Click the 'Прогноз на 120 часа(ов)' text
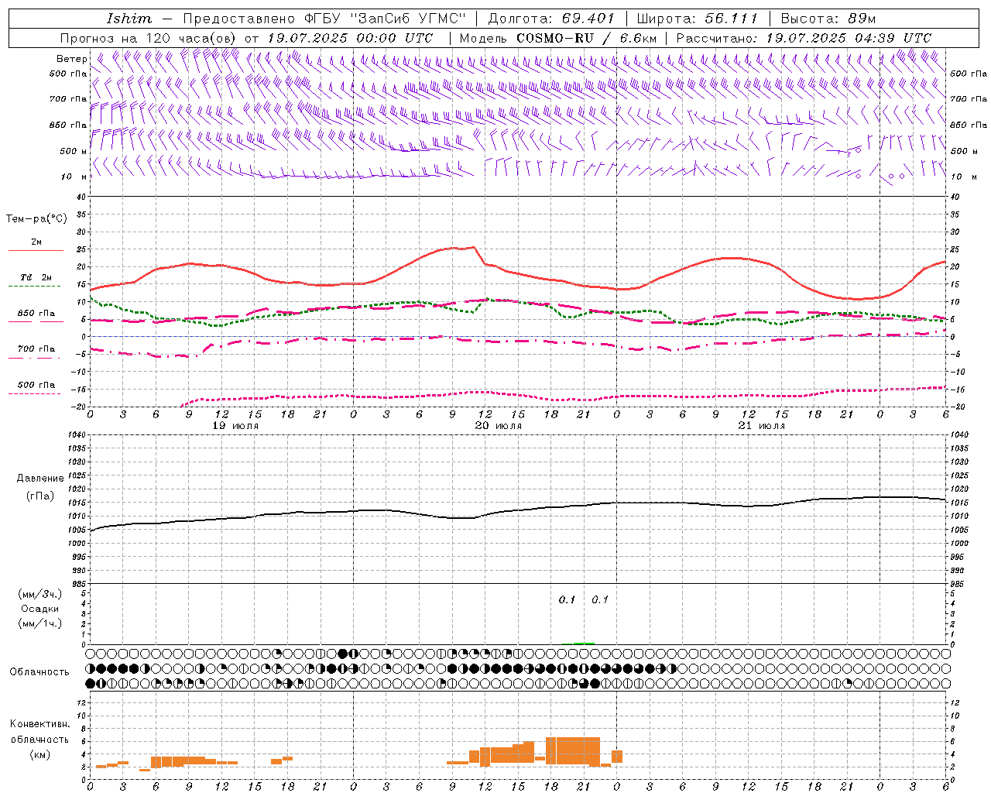The height and width of the screenshot is (793, 991). pyautogui.click(x=149, y=38)
